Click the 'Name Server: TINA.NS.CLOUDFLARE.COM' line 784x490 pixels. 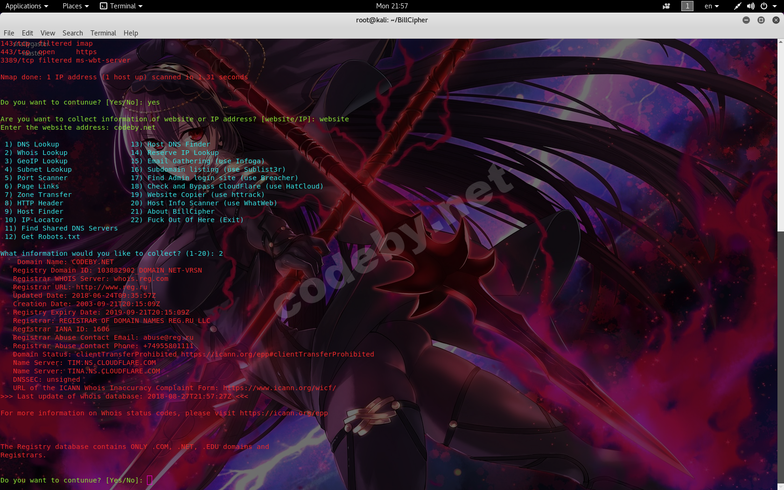[x=86, y=371]
